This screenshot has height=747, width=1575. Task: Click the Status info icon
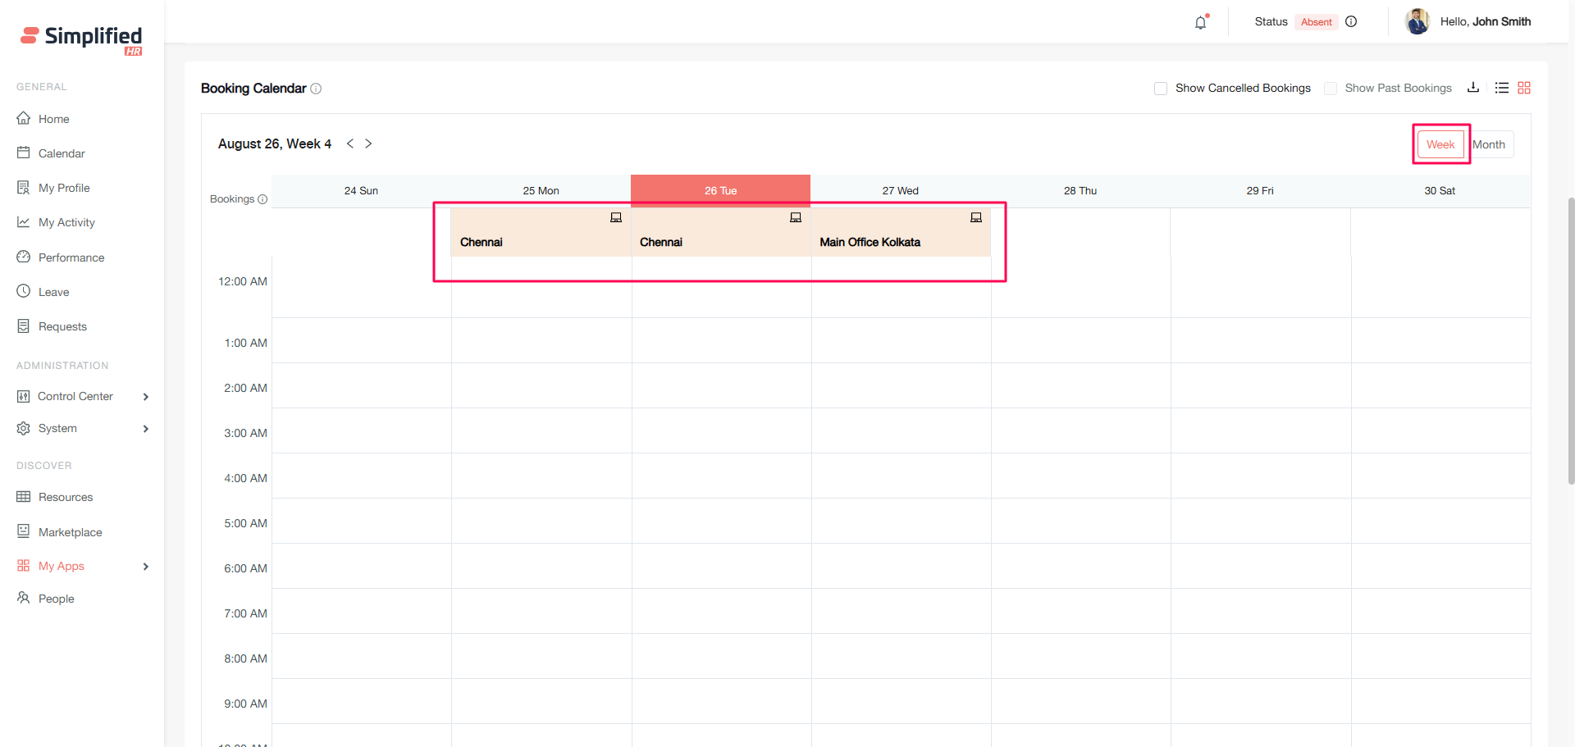tap(1351, 22)
